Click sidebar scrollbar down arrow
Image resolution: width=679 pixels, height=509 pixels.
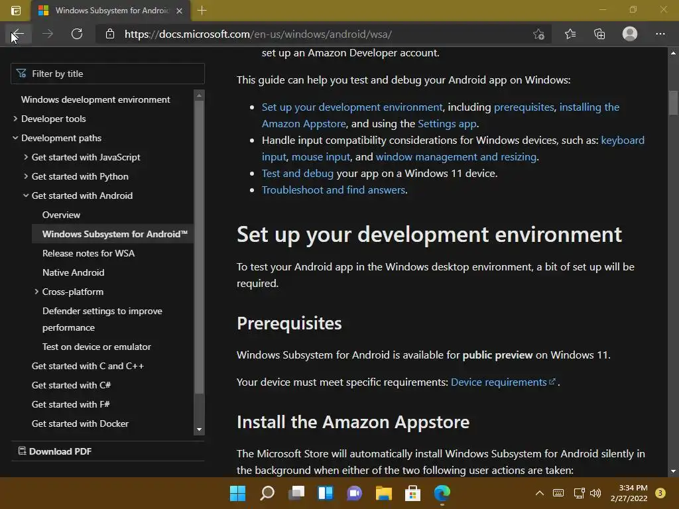tap(199, 429)
